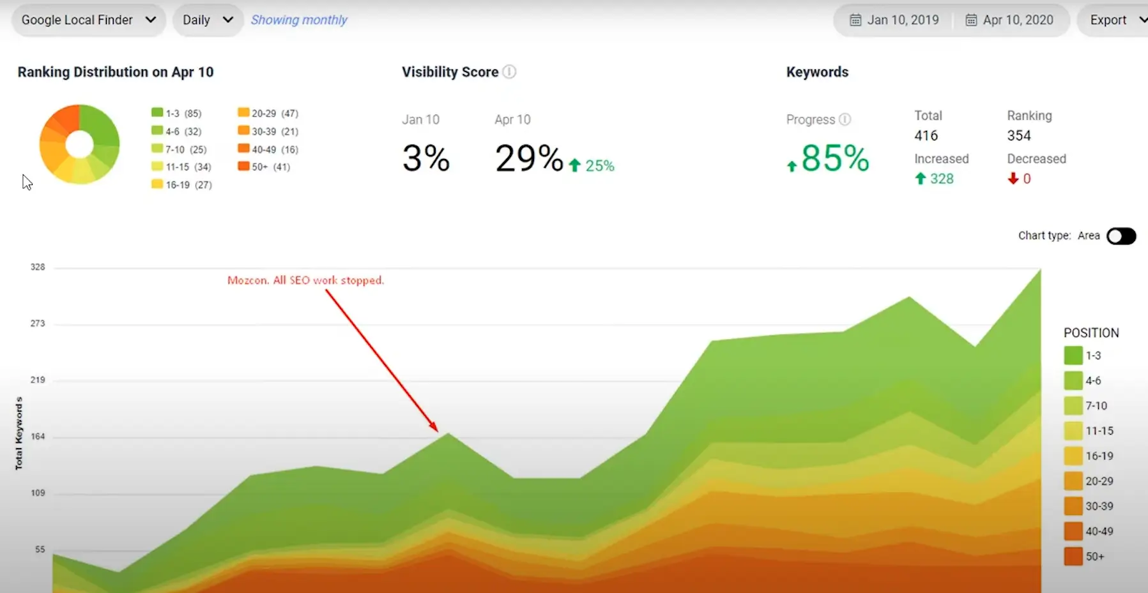Click the Showing monthly link
The width and height of the screenshot is (1148, 593).
pos(298,20)
